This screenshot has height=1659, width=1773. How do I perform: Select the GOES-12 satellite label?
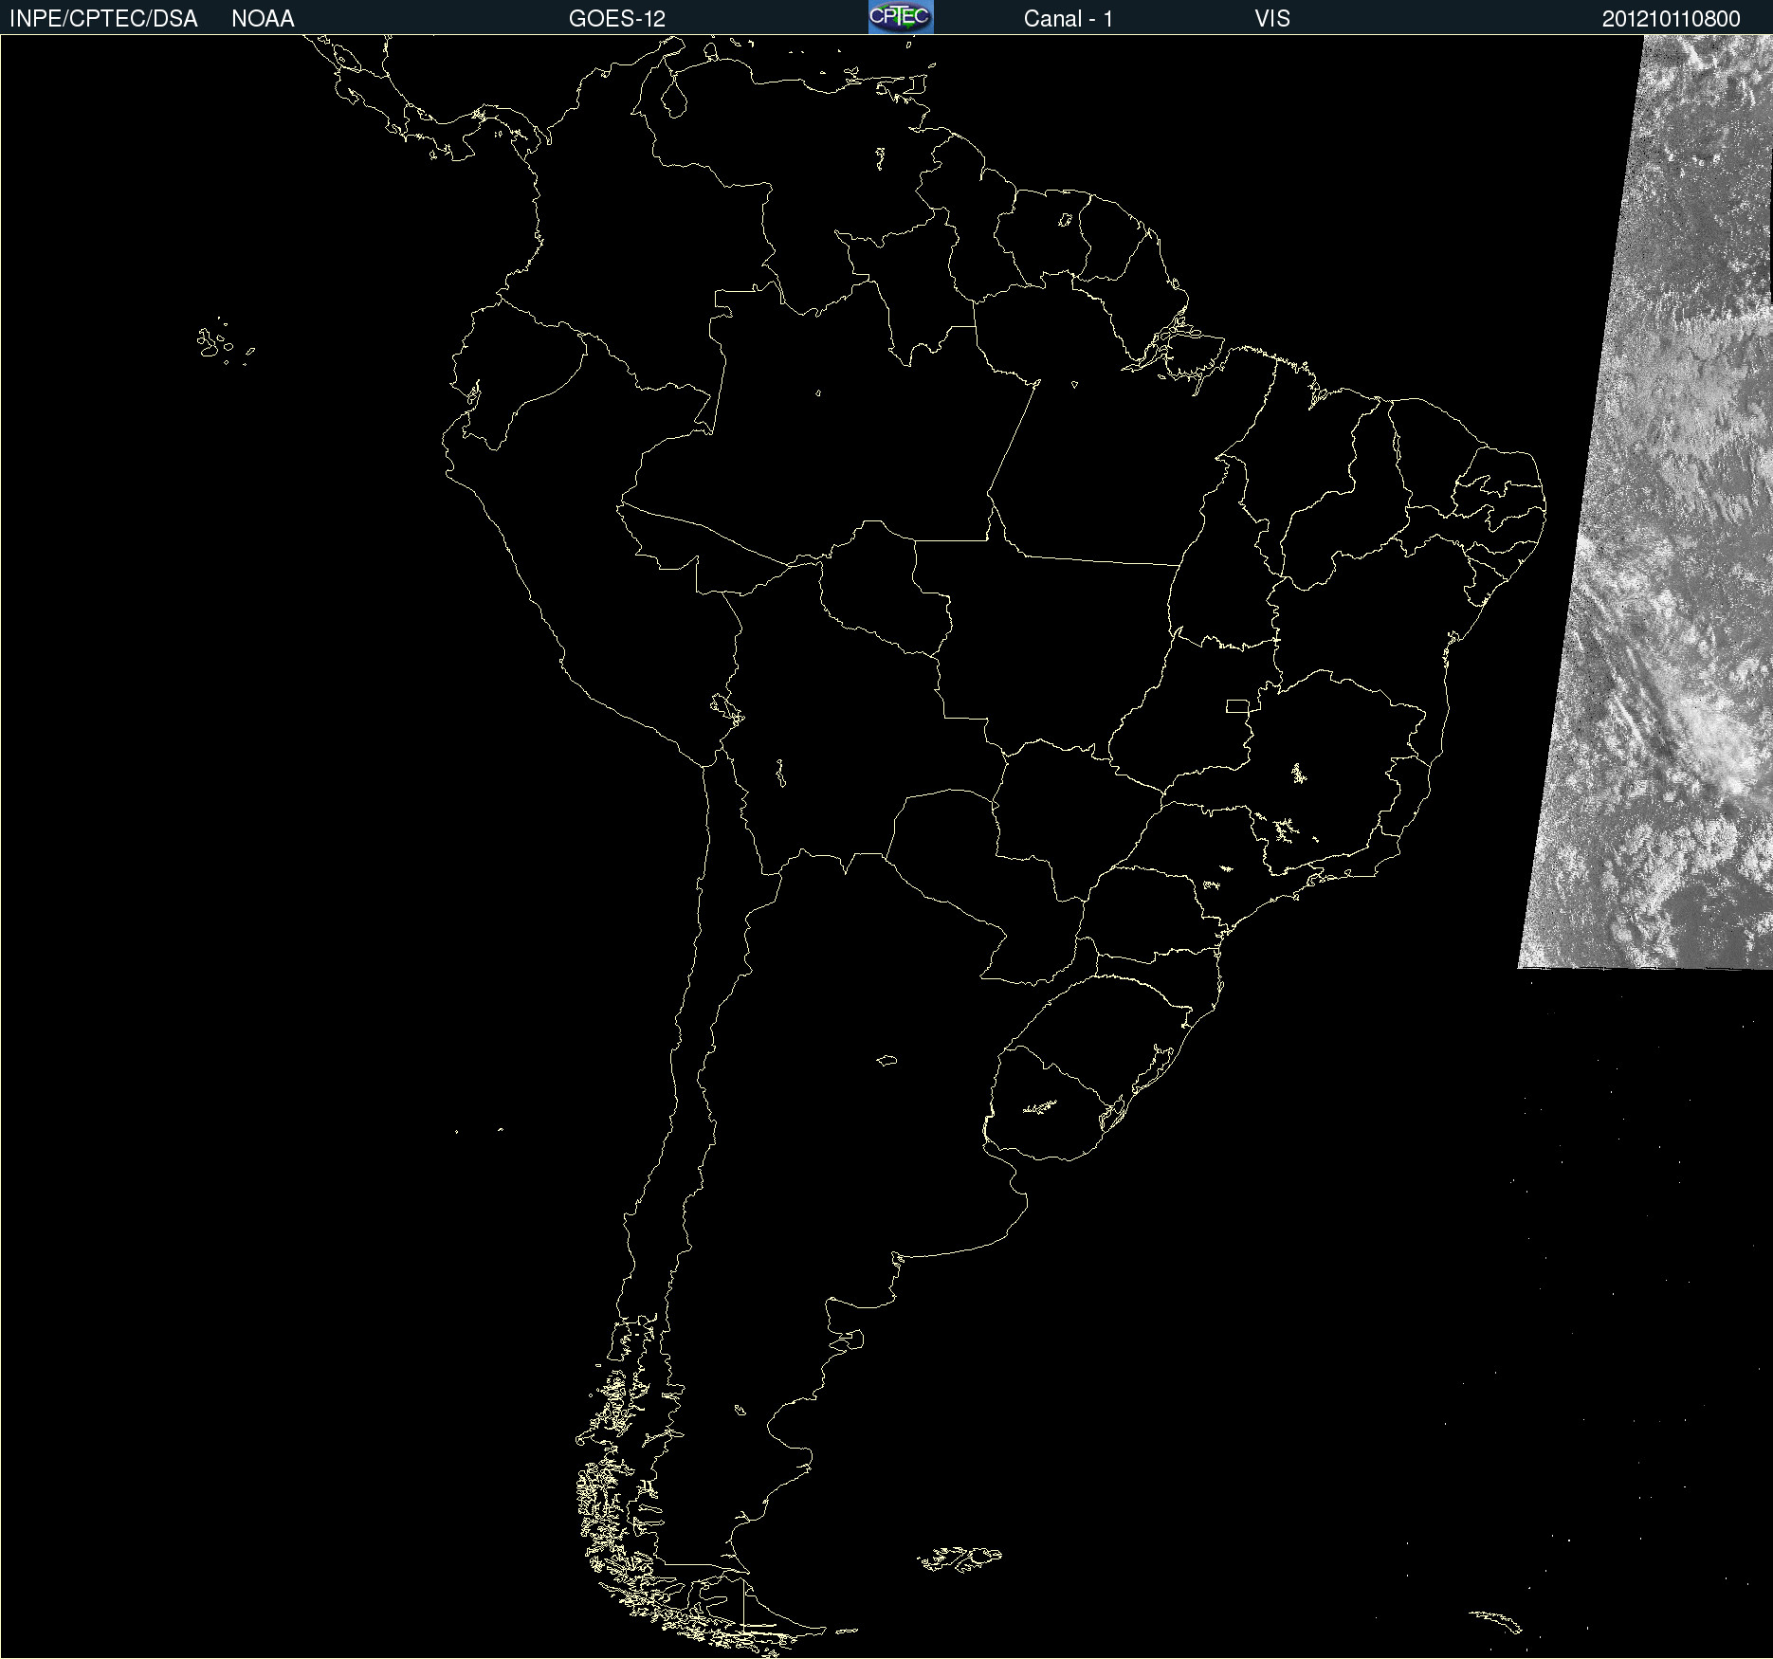coord(617,19)
